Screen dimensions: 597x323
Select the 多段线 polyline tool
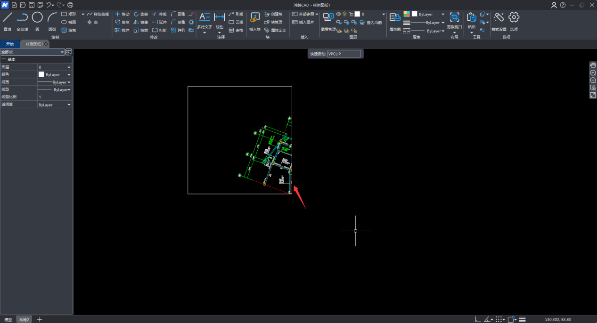(22, 21)
